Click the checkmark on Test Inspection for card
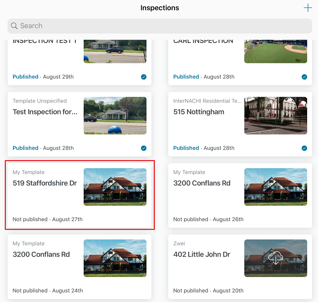Screen dimensions: 318x302 [144, 148]
